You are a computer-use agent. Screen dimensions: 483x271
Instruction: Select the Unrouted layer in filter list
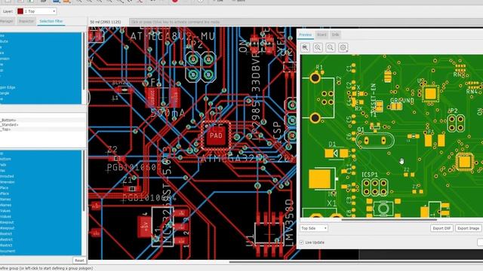pos(7,176)
